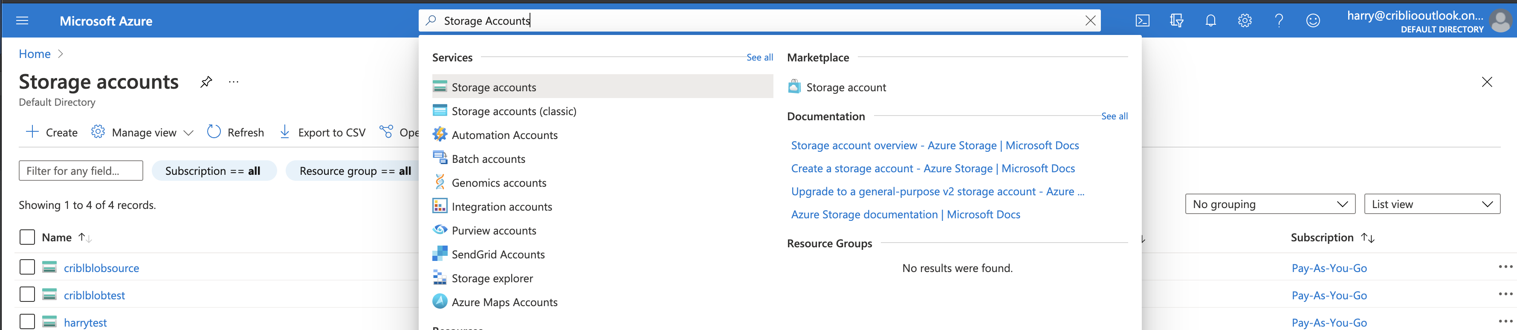The height and width of the screenshot is (330, 1517).
Task: Click the Subscription == all filter pill
Action: [x=214, y=170]
